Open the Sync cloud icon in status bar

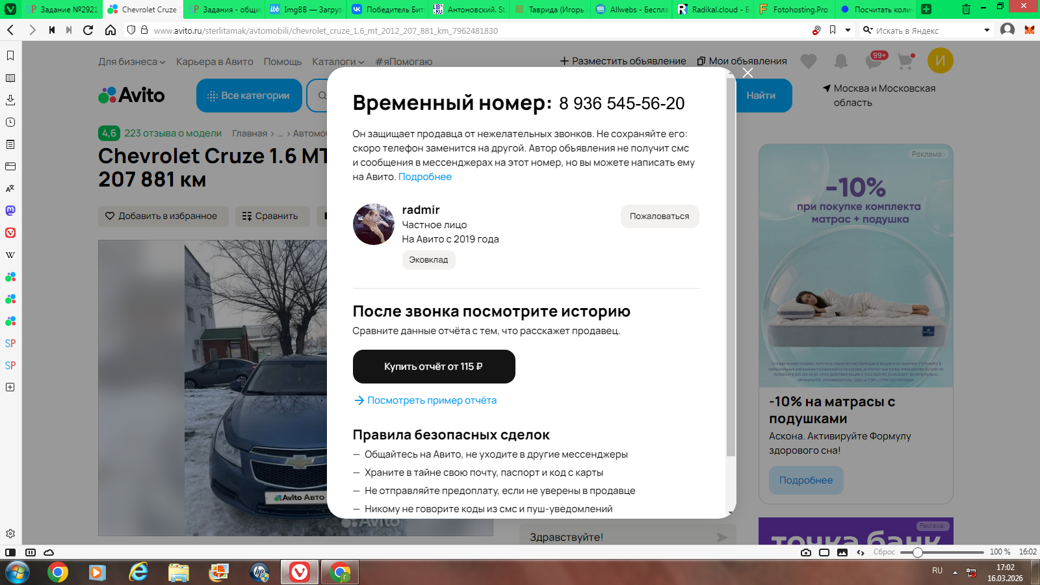[49, 552]
